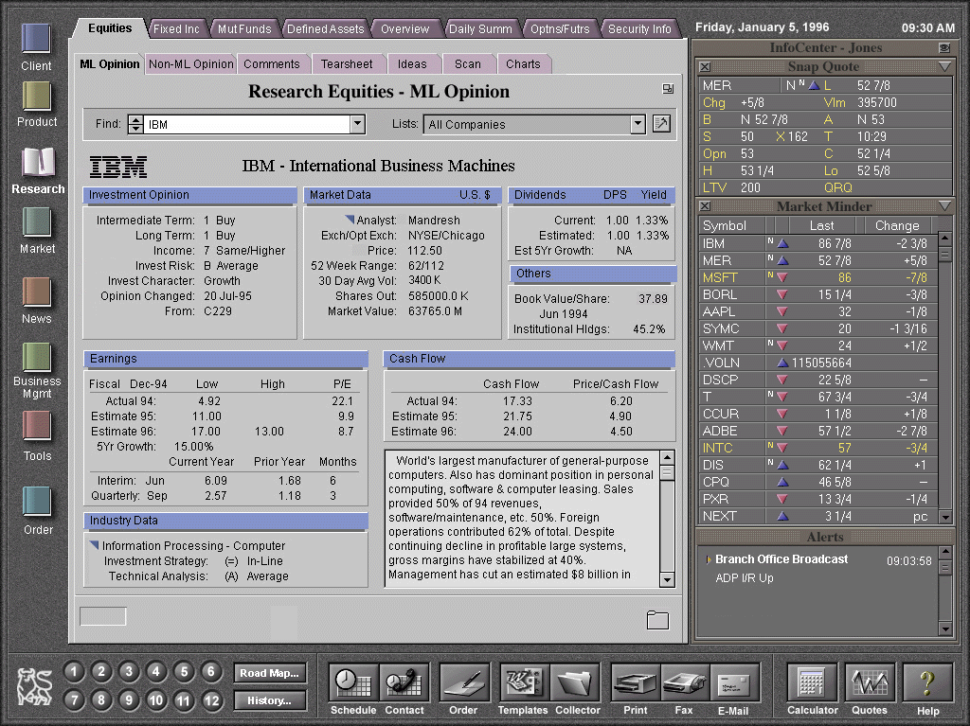The image size is (970, 726).
Task: Click the folder icon below company description
Action: tap(657, 620)
